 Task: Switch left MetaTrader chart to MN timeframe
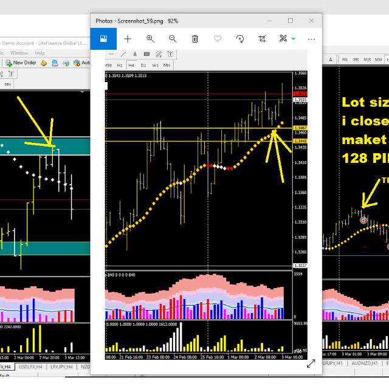pyautogui.click(x=7, y=84)
